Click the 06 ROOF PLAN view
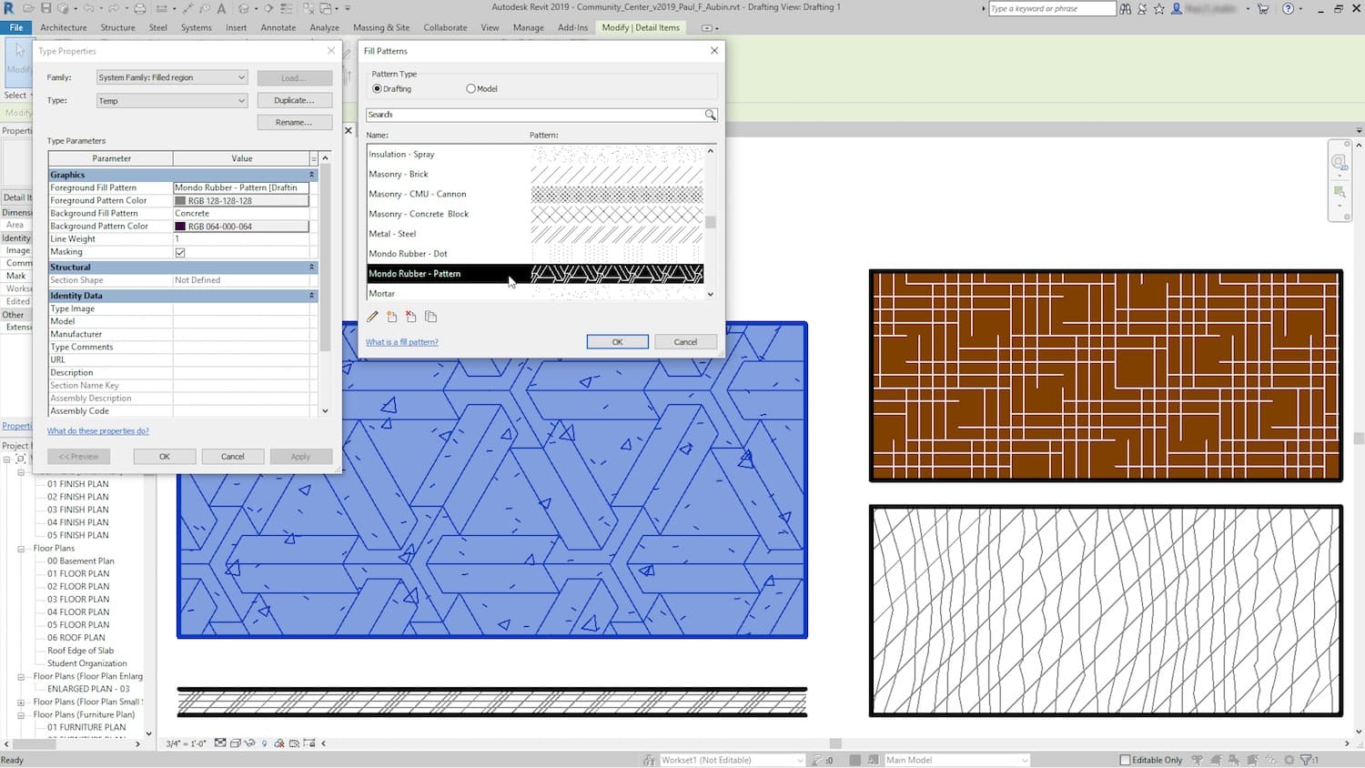The width and height of the screenshot is (1365, 768). pos(76,638)
